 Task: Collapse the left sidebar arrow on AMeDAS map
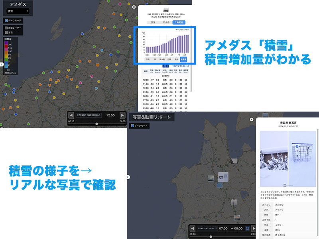coord(1,64)
